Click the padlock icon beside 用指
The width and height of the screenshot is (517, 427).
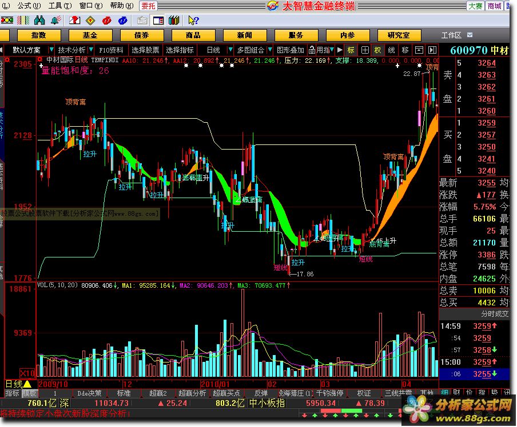point(312,50)
